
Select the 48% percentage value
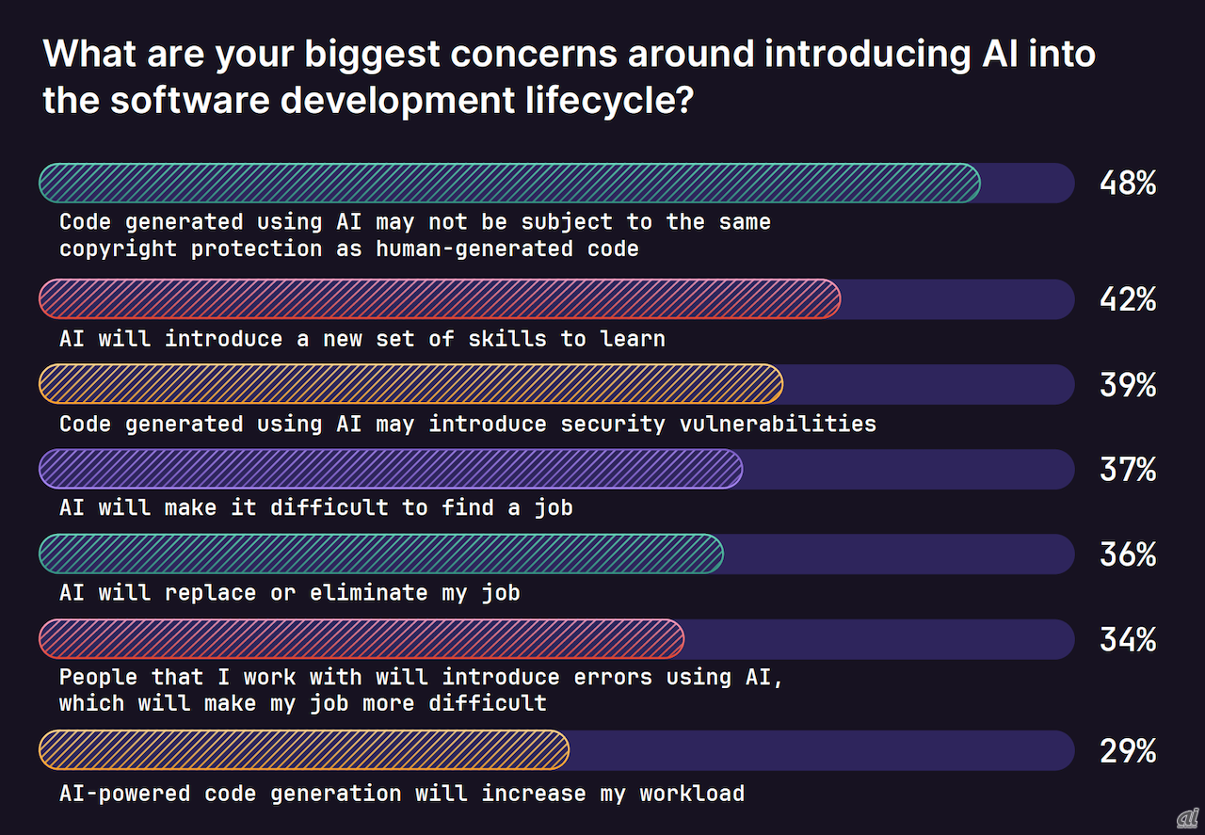coord(1127,184)
